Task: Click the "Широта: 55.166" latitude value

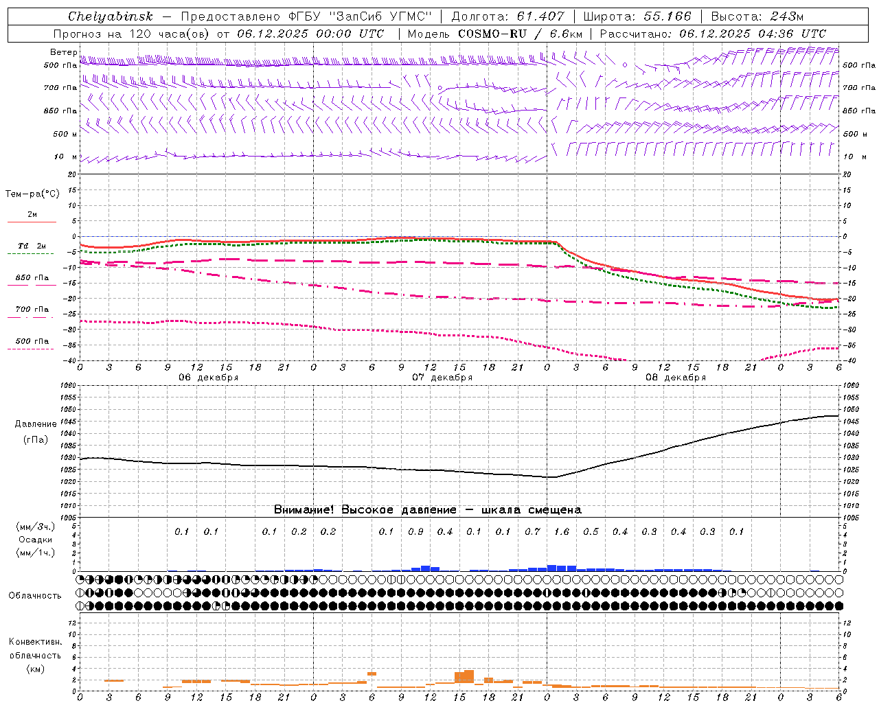Action: tap(637, 16)
